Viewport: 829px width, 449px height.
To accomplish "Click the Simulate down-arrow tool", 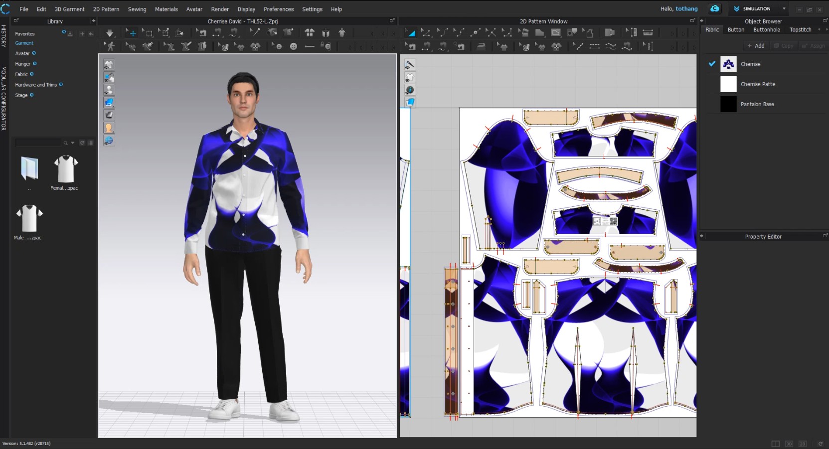I will pyautogui.click(x=110, y=33).
